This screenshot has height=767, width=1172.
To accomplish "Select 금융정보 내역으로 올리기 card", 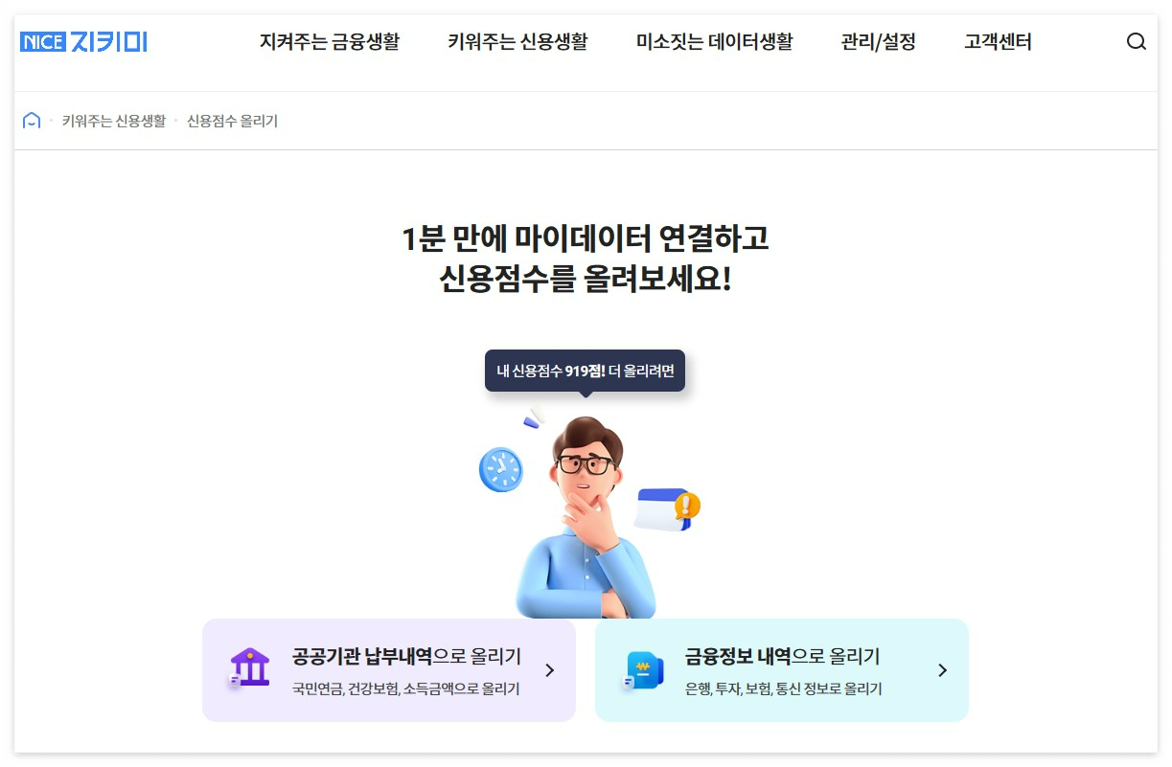I will point(782,670).
